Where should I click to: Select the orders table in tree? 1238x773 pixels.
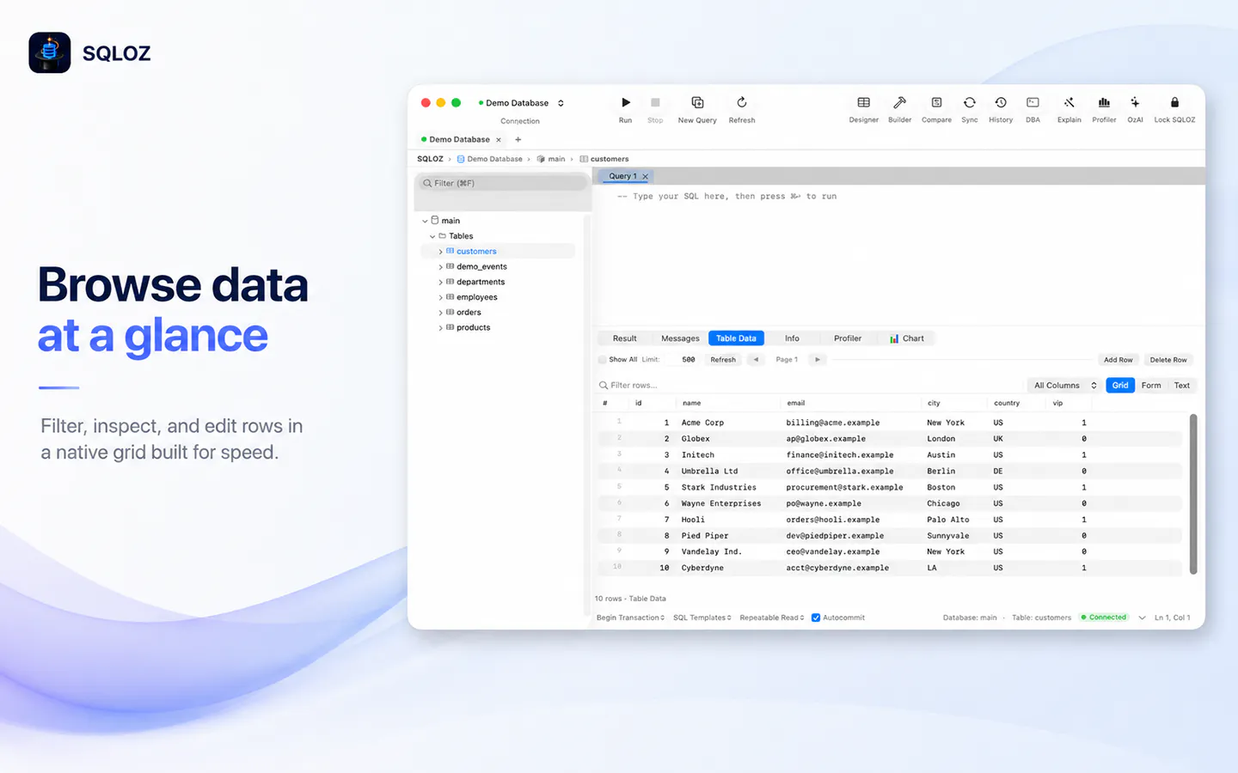469,313
